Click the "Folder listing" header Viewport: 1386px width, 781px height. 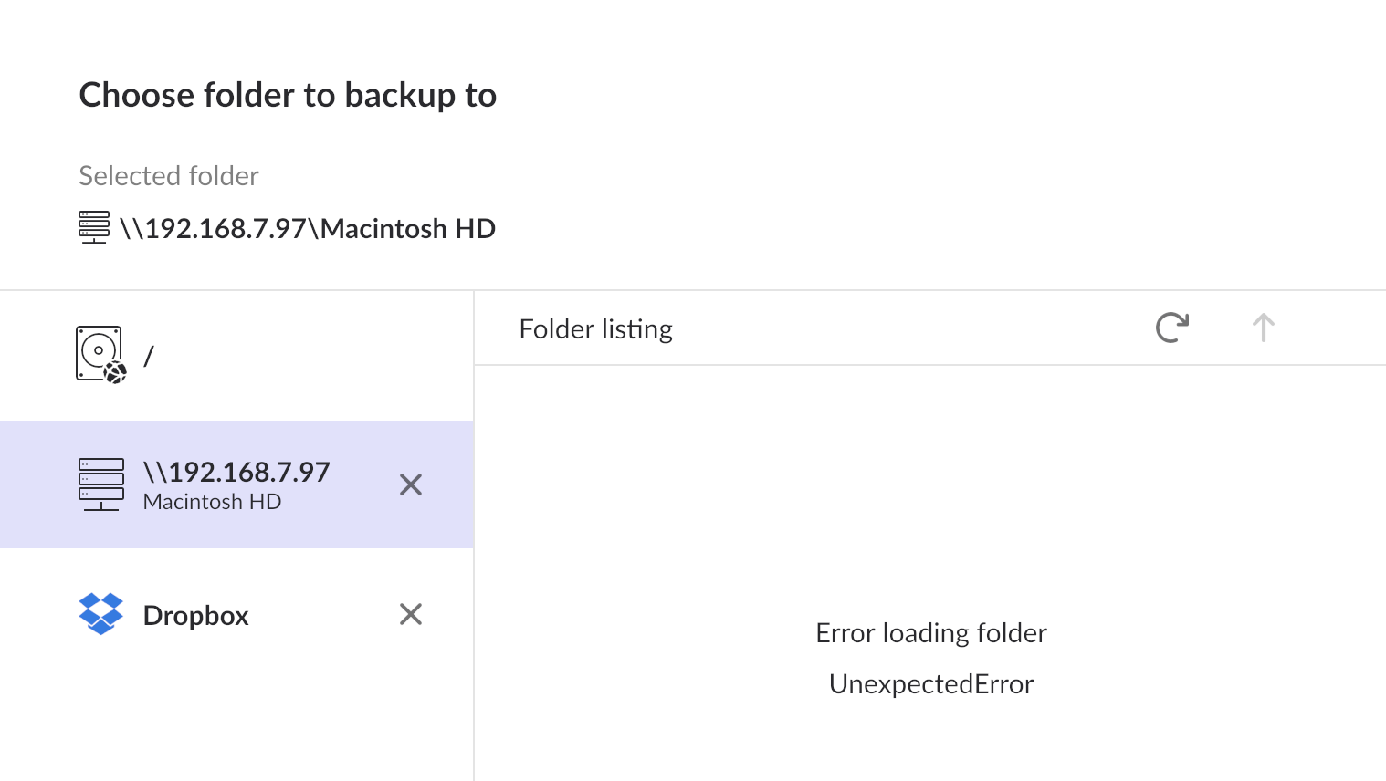click(x=595, y=329)
